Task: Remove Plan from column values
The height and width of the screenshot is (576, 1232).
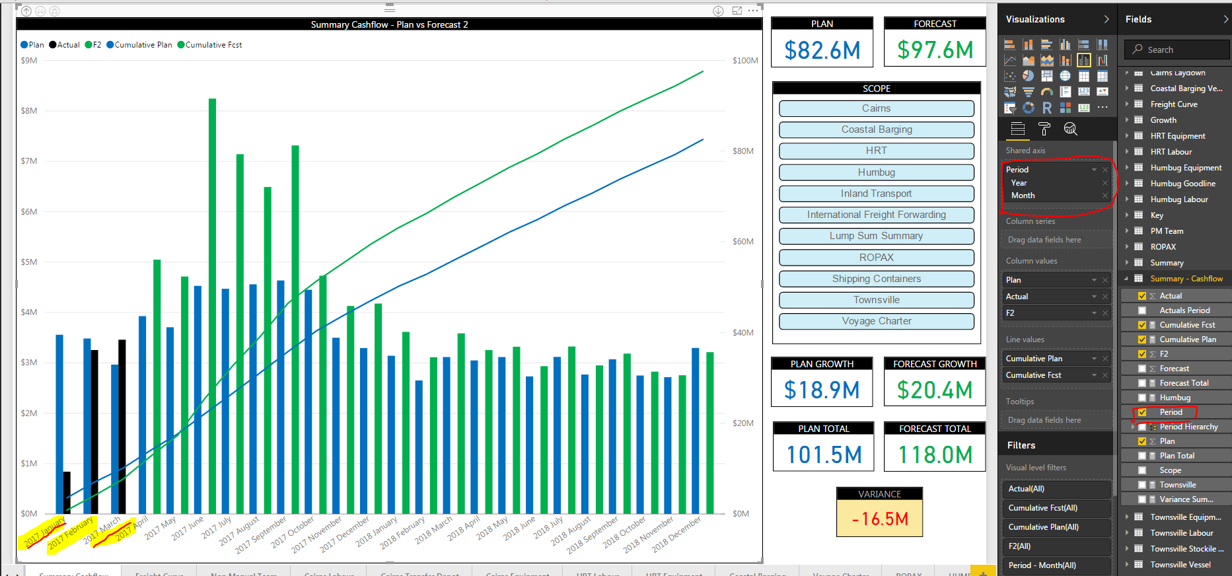Action: click(x=1105, y=280)
